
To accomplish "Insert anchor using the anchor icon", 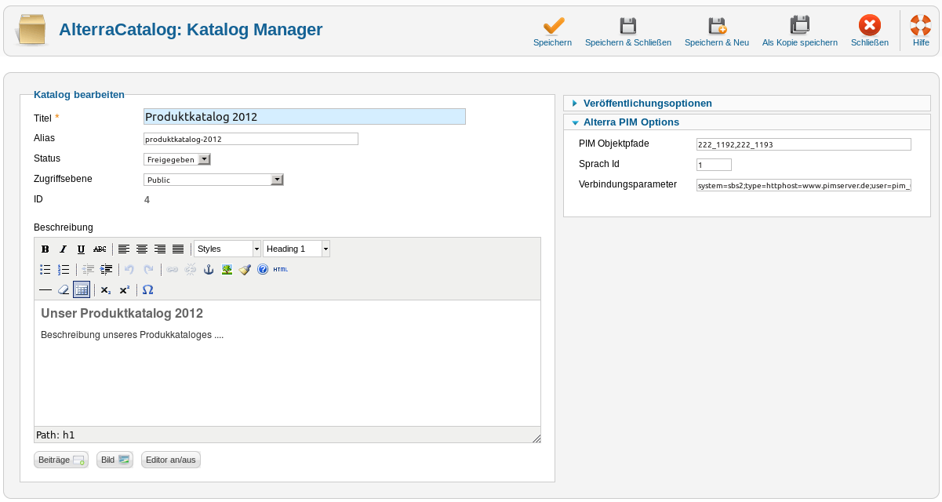I will click(209, 269).
